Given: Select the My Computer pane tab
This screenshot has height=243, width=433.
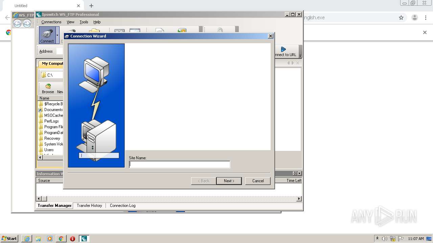Looking at the screenshot, I should tap(51, 63).
